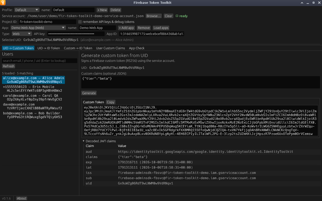The width and height of the screenshot is (322, 201).
Task: Click the orange key app icon
Action: pyautogui.click(x=3, y=3)
